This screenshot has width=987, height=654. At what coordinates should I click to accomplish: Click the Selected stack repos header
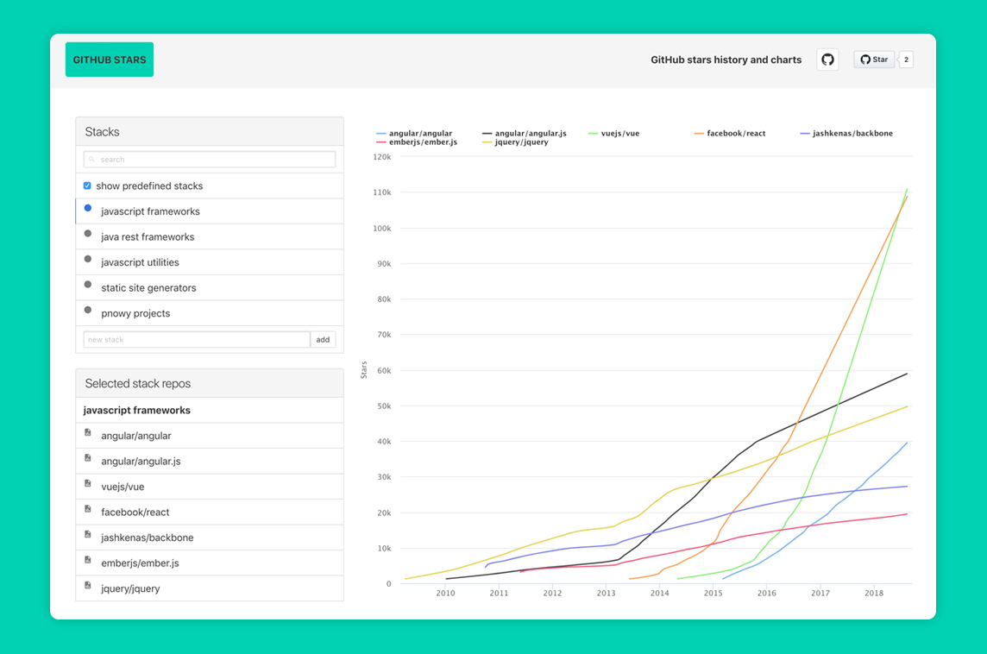209,383
